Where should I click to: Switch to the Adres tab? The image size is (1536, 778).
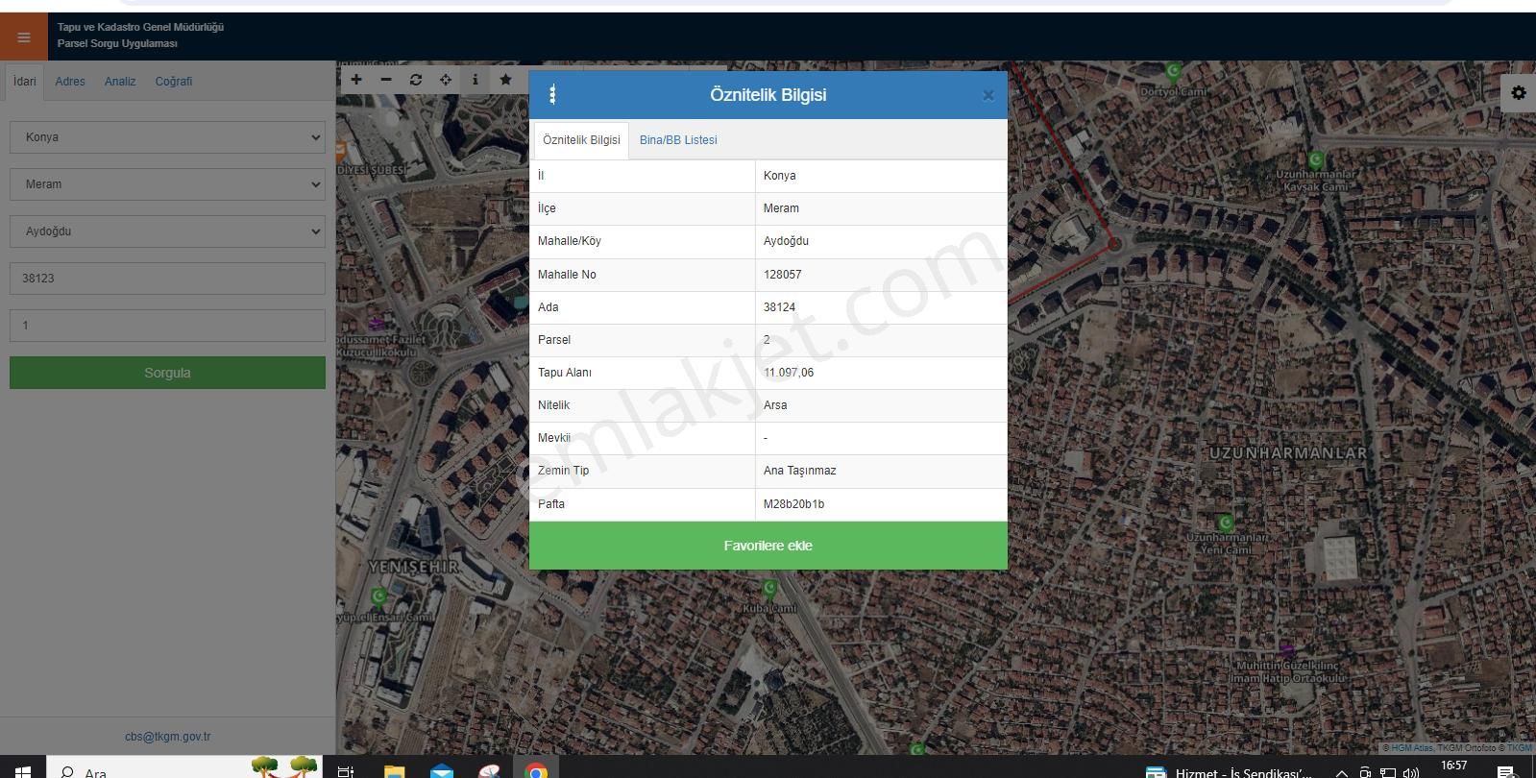tap(70, 82)
